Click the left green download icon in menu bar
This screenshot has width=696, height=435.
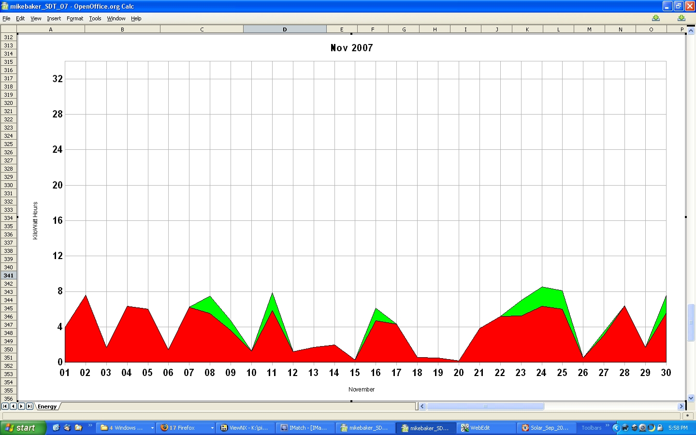[656, 18]
